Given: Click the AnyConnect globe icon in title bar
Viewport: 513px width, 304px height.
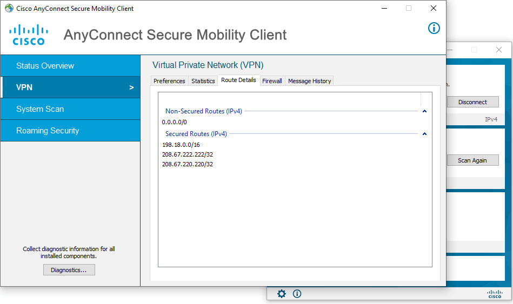Looking at the screenshot, I should 9,9.
